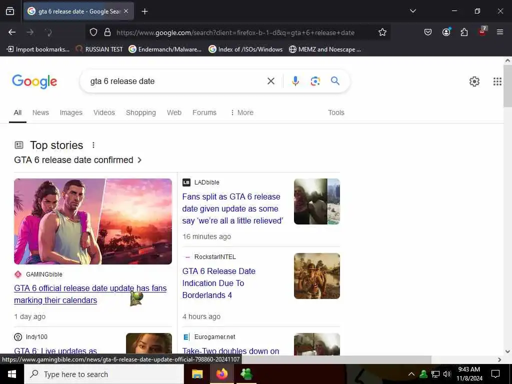Open tracking protection shield icon

[x=93, y=32]
